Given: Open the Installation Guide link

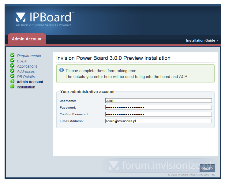Looking at the screenshot, I should pos(202,40).
